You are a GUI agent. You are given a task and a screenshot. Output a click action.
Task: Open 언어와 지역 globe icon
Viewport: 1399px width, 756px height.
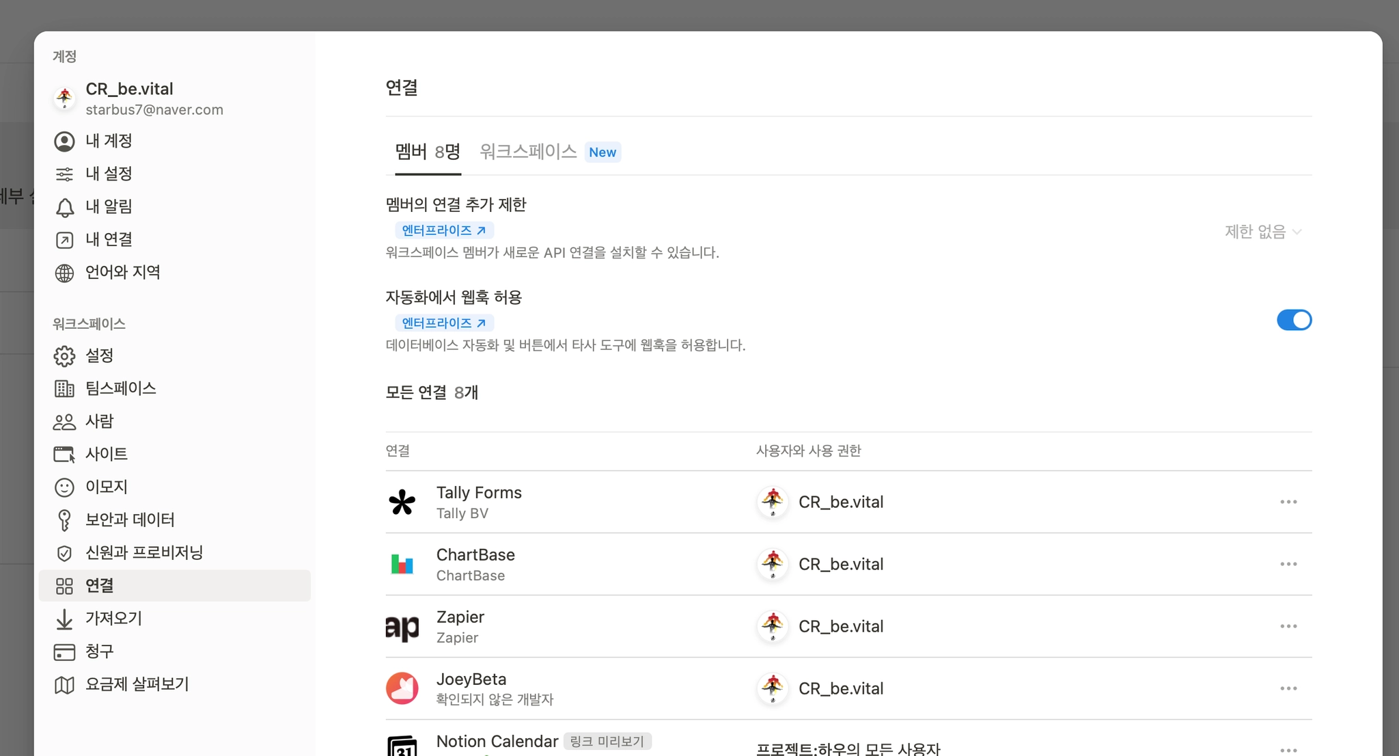64,273
